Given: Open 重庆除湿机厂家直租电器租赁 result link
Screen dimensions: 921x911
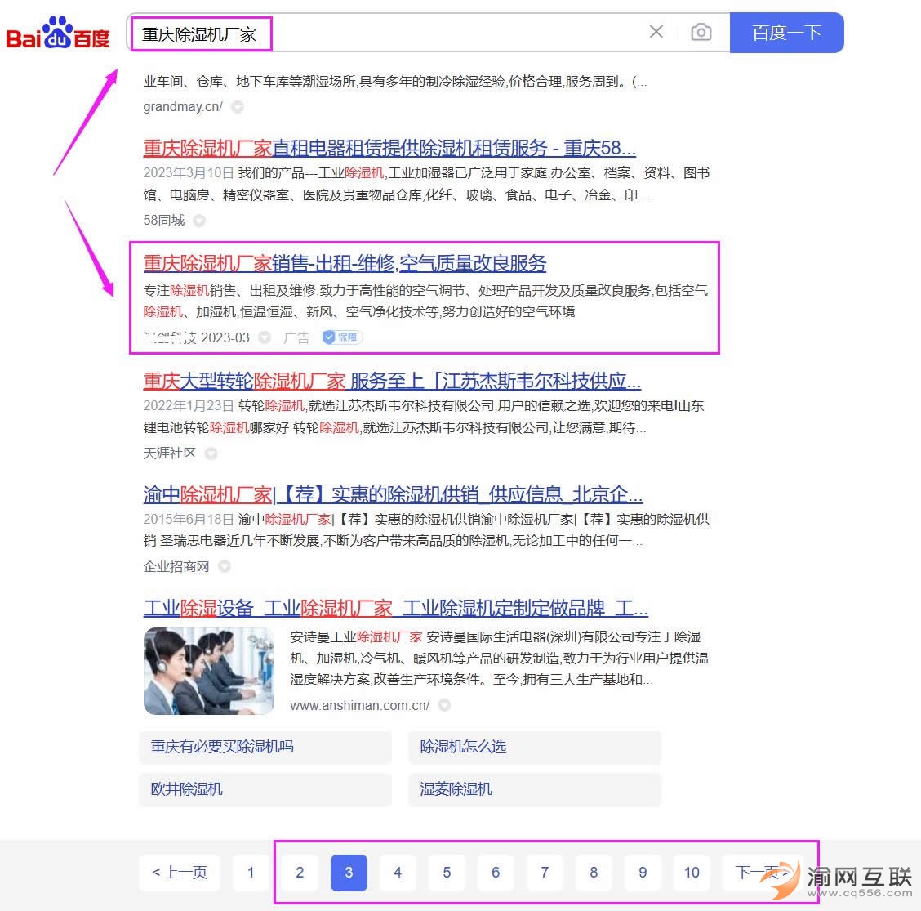Looking at the screenshot, I should 389,148.
